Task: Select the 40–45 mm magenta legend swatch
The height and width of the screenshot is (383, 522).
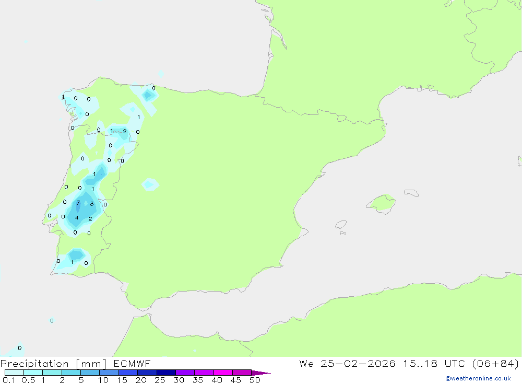Action: 223,373
